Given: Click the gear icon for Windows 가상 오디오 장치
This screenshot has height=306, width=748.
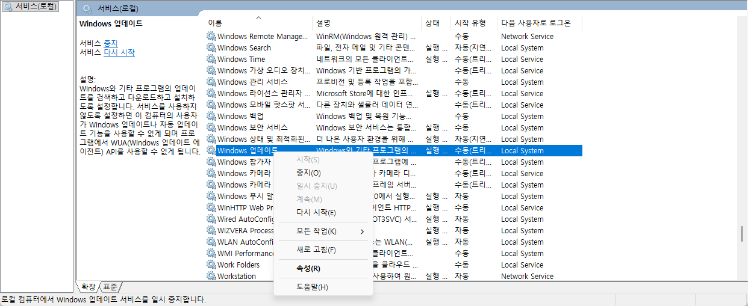Looking at the screenshot, I should pos(211,70).
